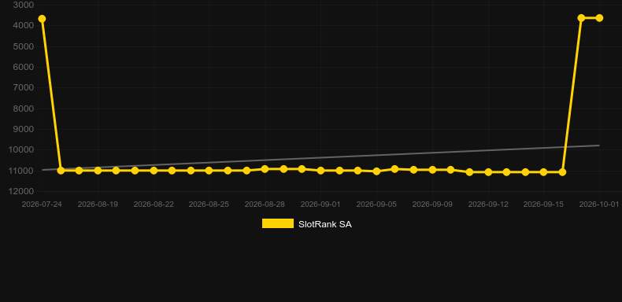Image resolution: width=622 pixels, height=302 pixels.
Task: Select the data point above 2026-08-28
Action: click(265, 169)
